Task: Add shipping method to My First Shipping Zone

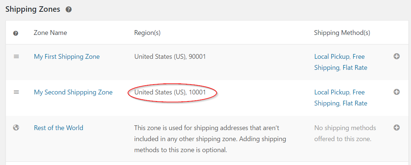Action: click(x=397, y=56)
